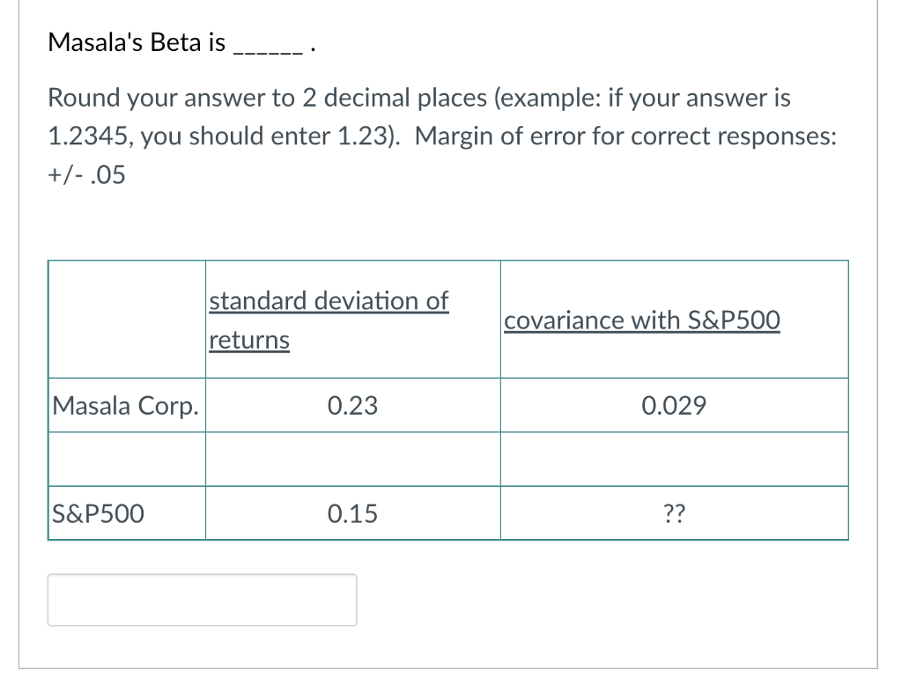
Task: Click the '+/- .05' margin of error text
Action: point(86,175)
